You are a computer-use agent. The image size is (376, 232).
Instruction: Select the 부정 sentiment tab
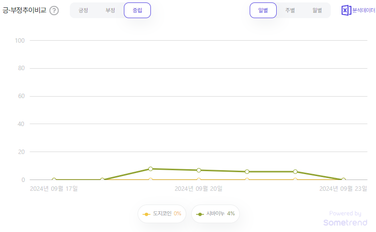pyautogui.click(x=110, y=10)
